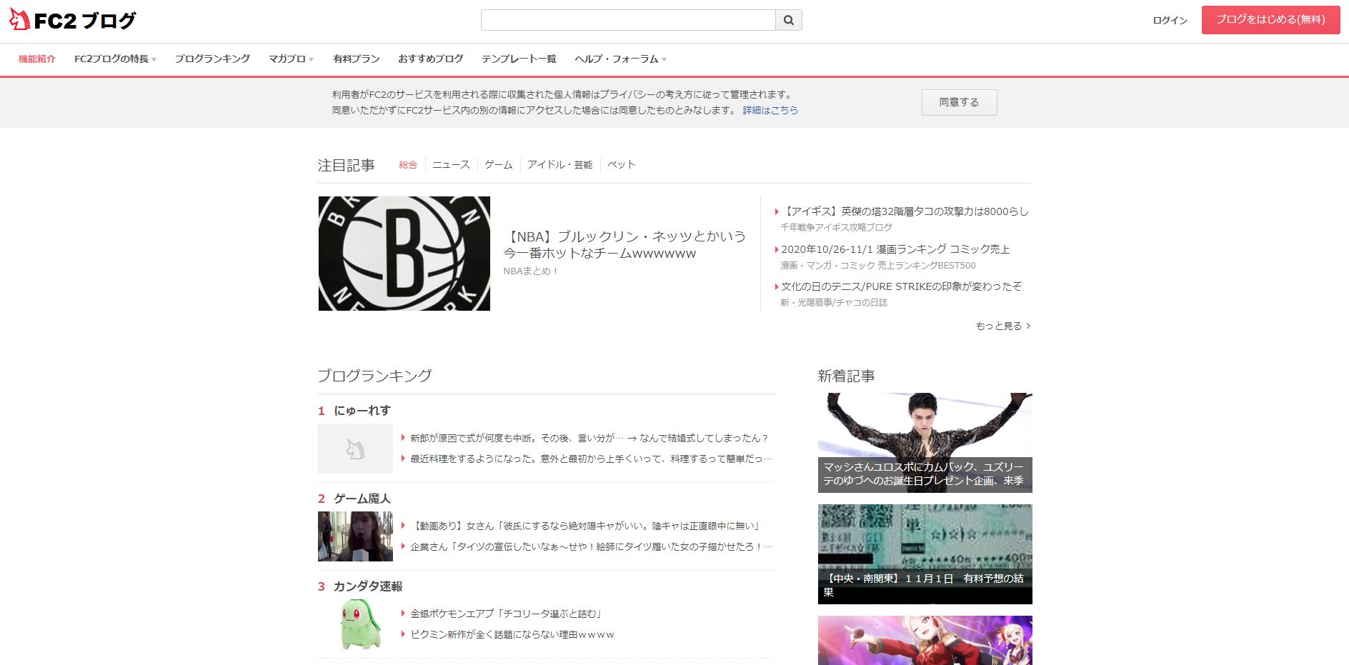Open the 【NBA】ブルックリン・ネッツ article headline
1349x665 pixels.
point(624,245)
